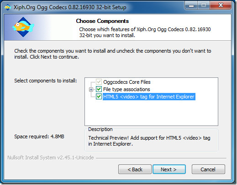237x185 pixels.
Task: Close the setup window with X
Action: tap(221, 5)
